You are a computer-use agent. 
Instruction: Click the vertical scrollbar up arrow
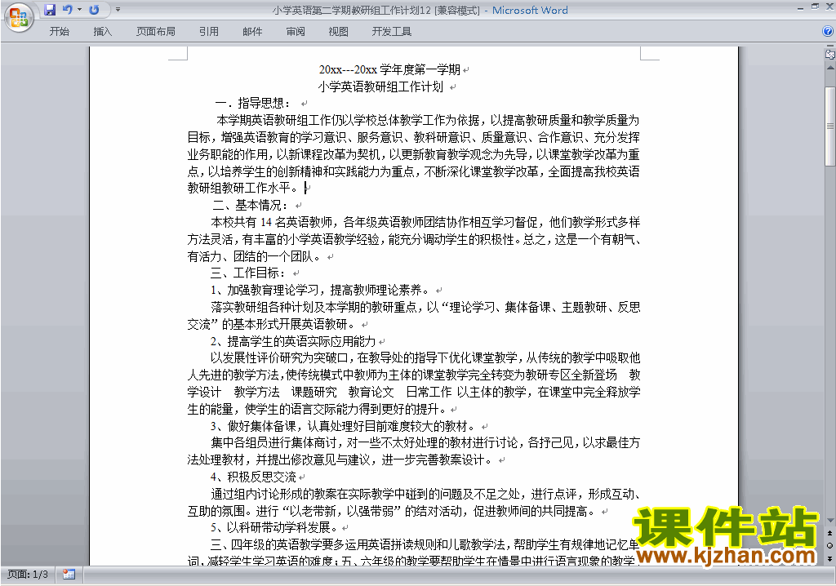[829, 69]
